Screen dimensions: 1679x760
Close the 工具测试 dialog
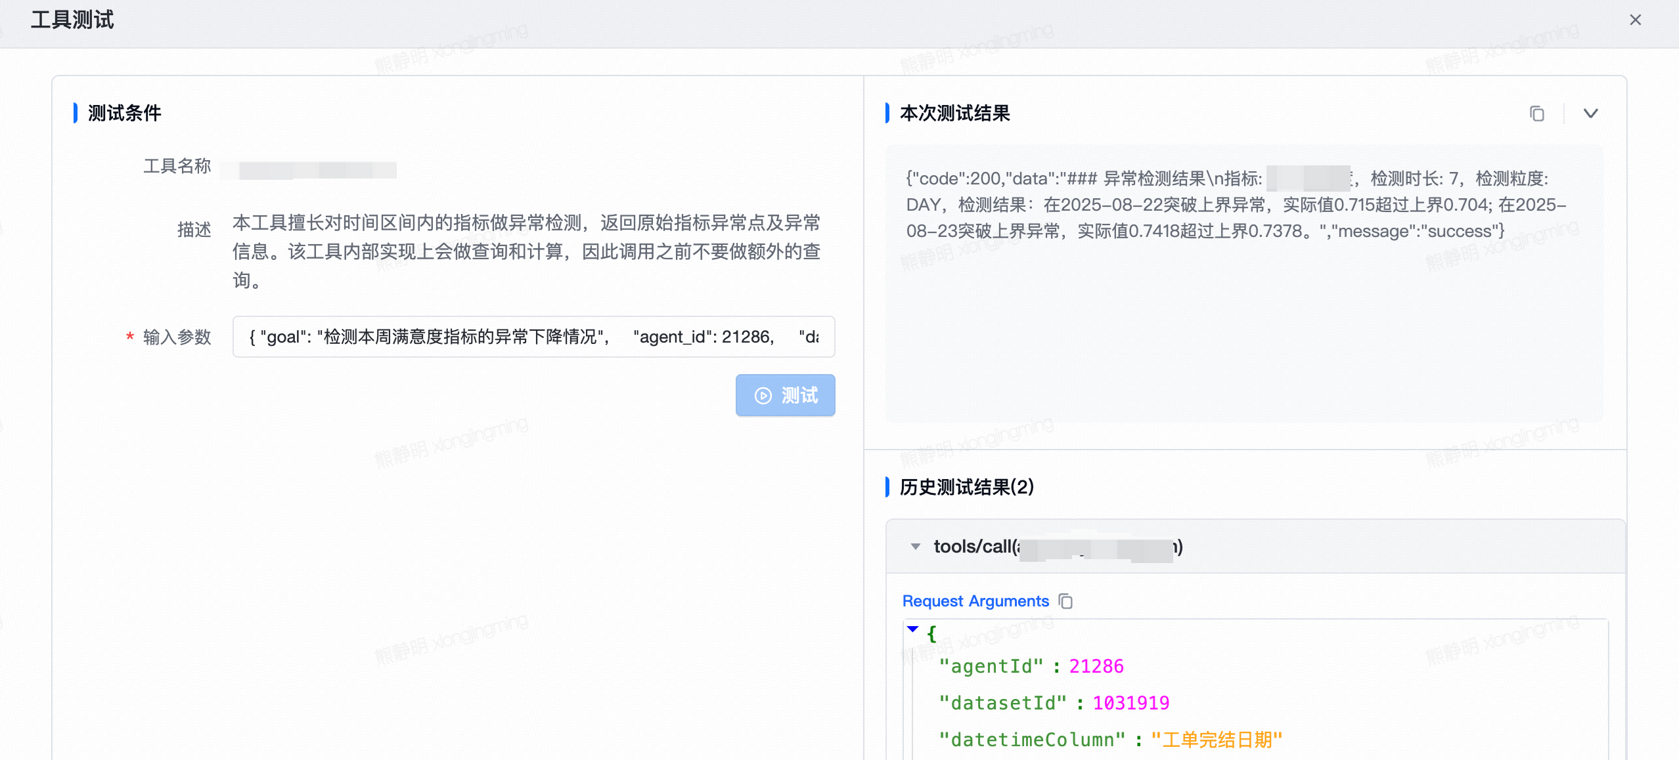[1635, 20]
